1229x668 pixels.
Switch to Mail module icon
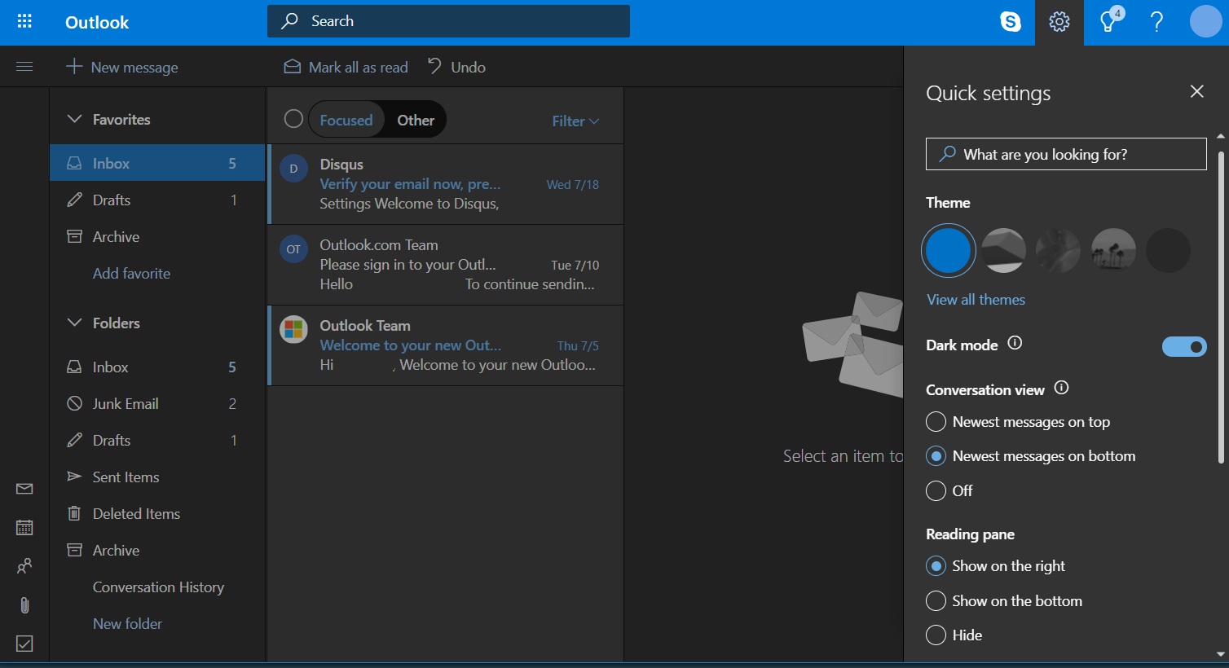(24, 489)
